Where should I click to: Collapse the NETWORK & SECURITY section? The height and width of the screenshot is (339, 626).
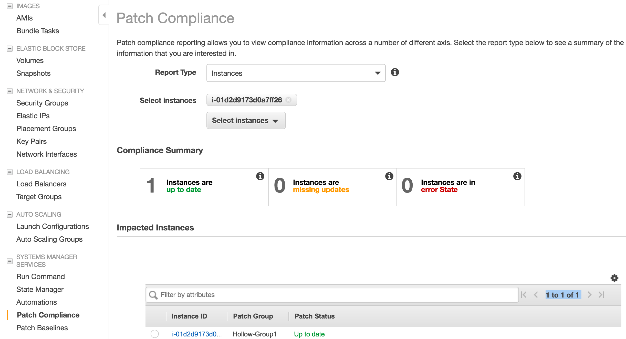(10, 91)
